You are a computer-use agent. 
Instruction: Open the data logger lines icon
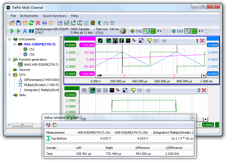tap(86, 23)
